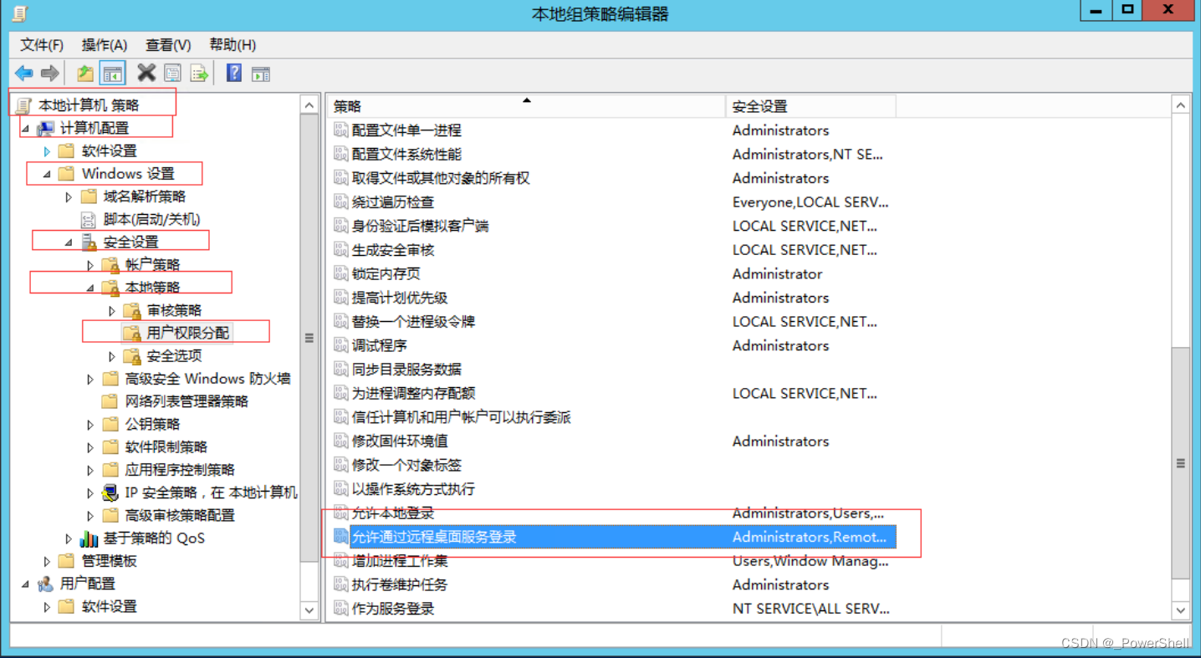Click the tree pane scrollbar thumb
The image size is (1201, 658).
pyautogui.click(x=309, y=339)
